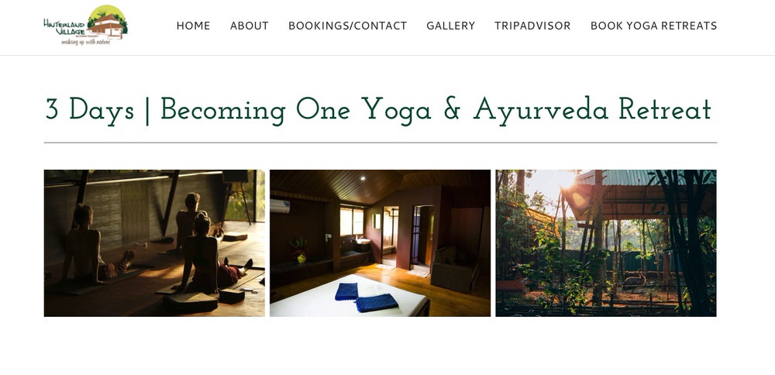Screen dimensions: 775x375
Task: Click the blue towels on the bed
Action: [367, 298]
